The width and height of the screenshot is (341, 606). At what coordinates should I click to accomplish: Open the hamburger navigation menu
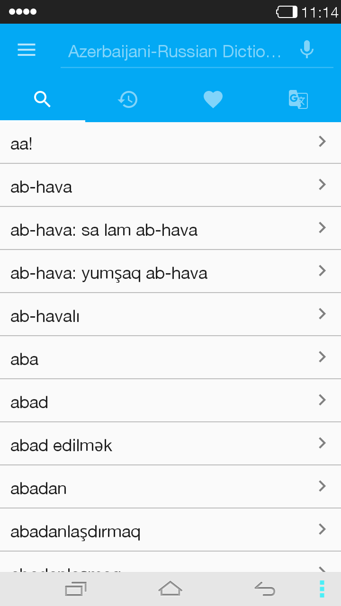pyautogui.click(x=27, y=50)
